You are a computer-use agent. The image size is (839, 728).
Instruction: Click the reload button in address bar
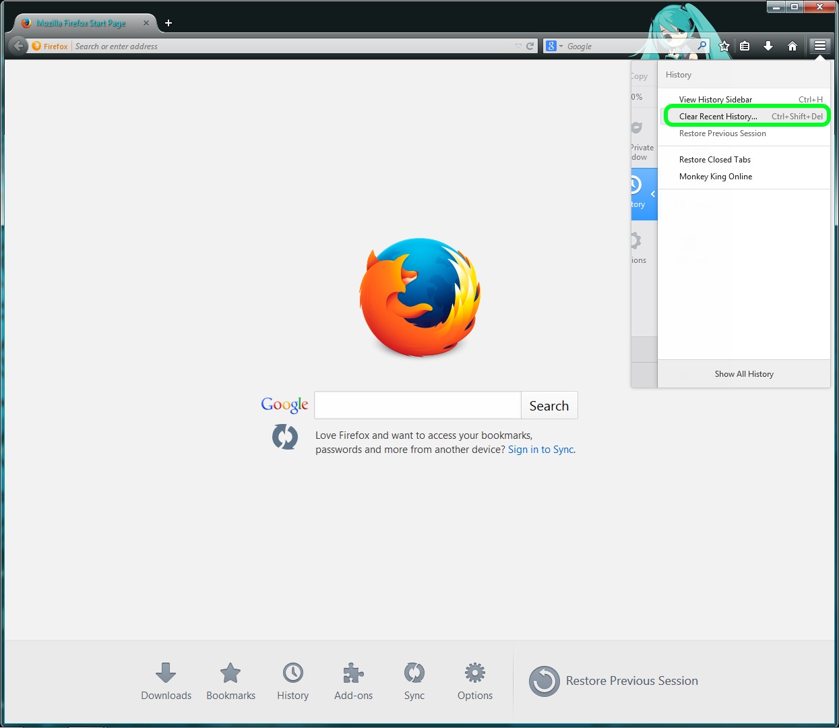tap(530, 46)
